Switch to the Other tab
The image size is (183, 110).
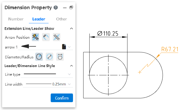pyautogui.click(x=61, y=19)
